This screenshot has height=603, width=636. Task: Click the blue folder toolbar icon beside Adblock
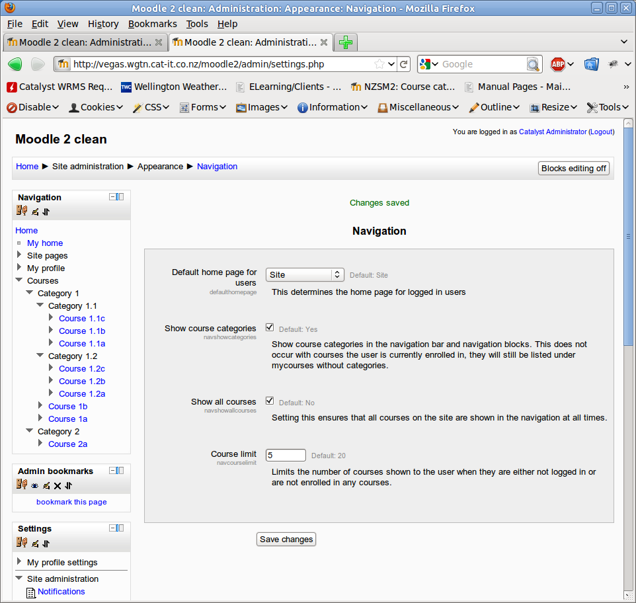click(x=592, y=64)
